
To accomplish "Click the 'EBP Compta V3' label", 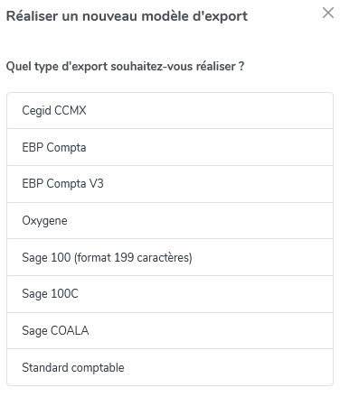I will (x=62, y=184).
